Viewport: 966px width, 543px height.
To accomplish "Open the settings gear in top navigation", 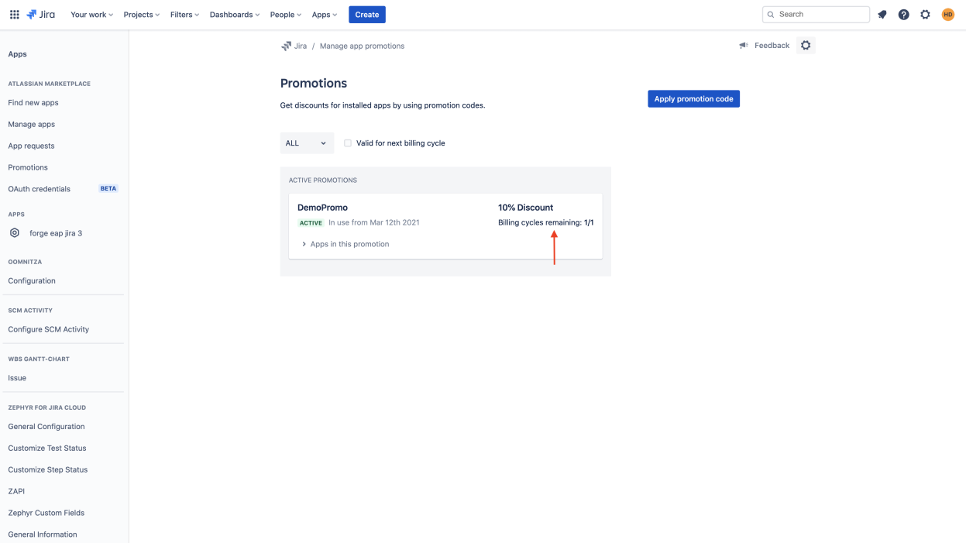I will [925, 15].
